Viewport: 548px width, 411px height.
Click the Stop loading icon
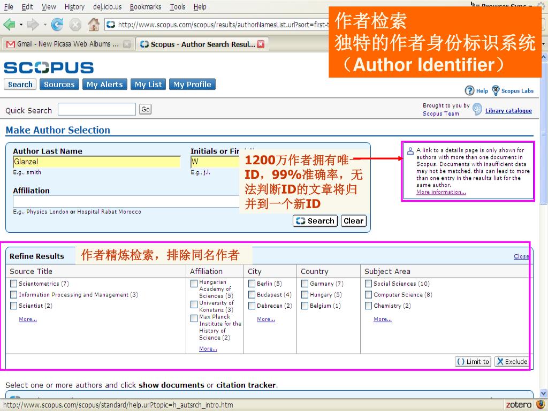(x=75, y=25)
